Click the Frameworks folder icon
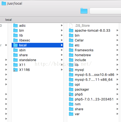This screenshot has height=122, width=121. click(71, 50)
